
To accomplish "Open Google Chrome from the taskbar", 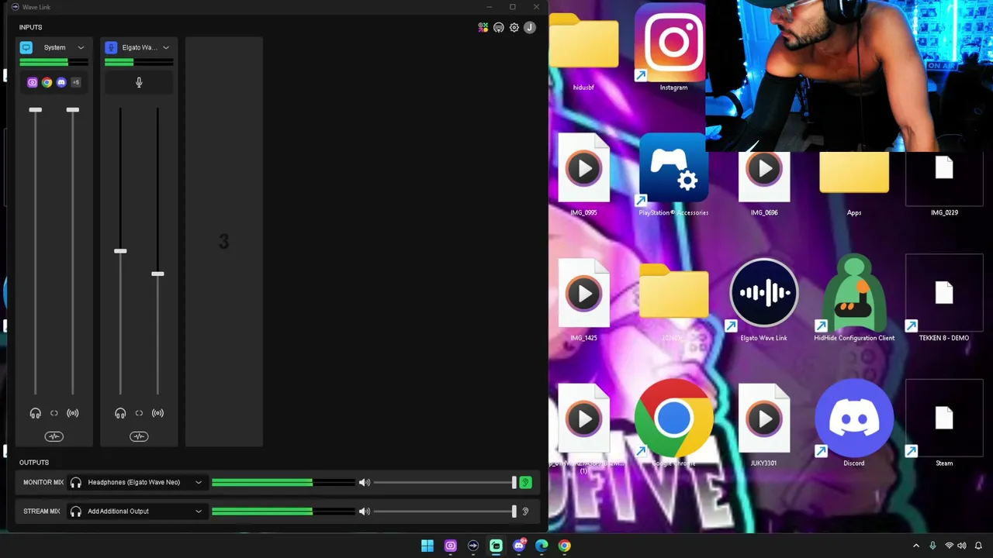I will coord(565,546).
